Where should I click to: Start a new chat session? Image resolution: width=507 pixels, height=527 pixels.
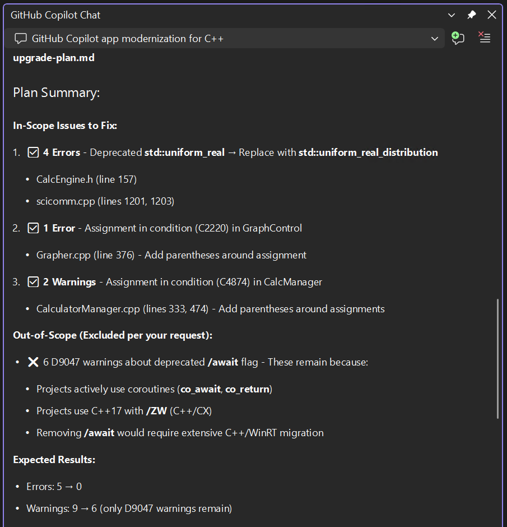coord(458,38)
